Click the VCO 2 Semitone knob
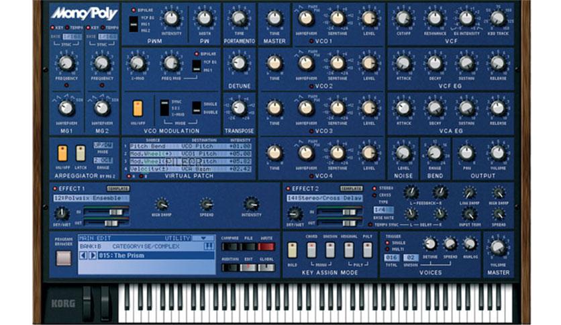561x325 pixels. [x=337, y=63]
